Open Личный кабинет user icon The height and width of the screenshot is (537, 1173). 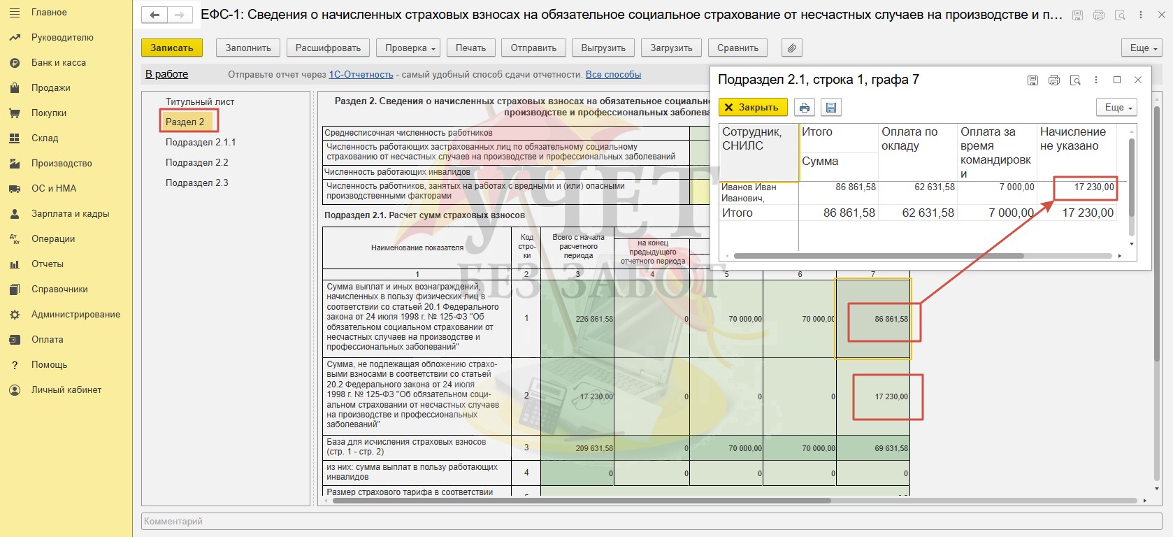point(15,390)
